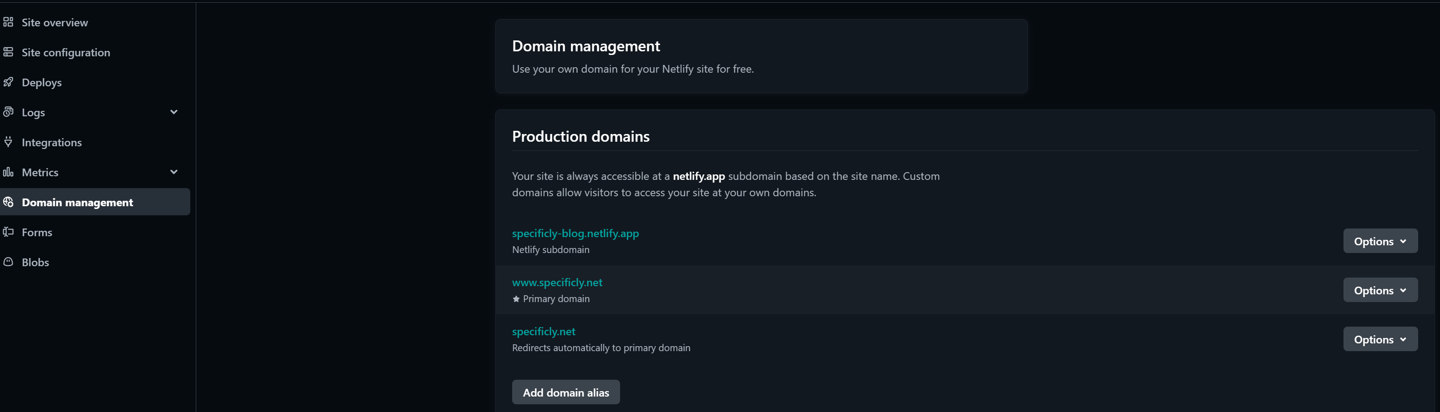
Task: Click the Site overview grid icon
Action: 8,22
